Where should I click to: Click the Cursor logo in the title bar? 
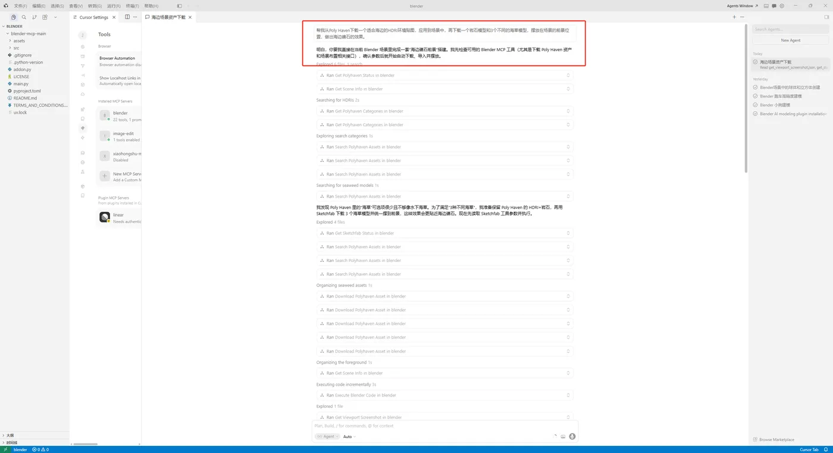point(6,6)
